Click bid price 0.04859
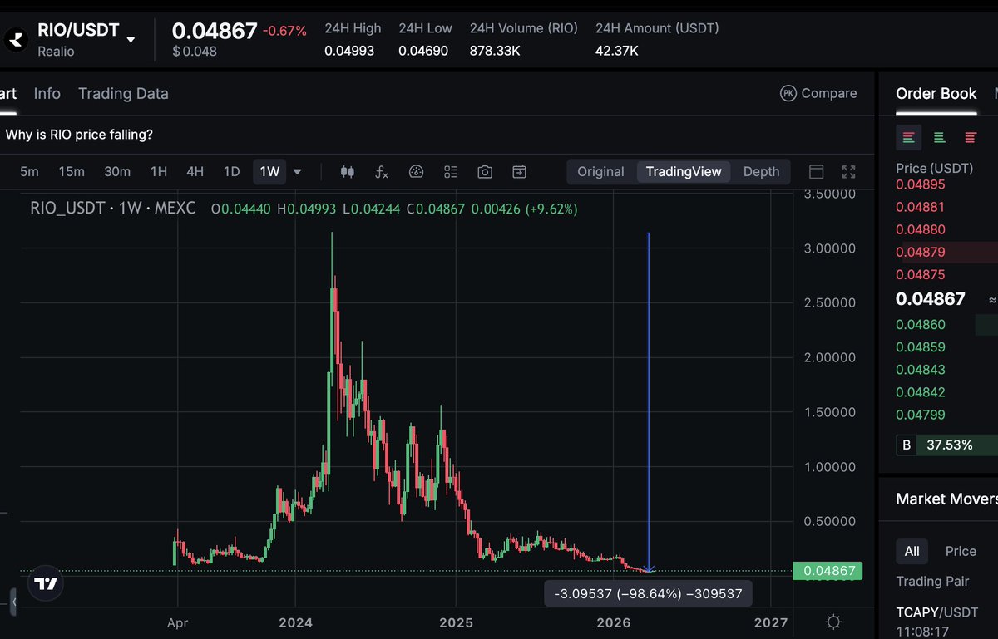The image size is (998, 639). pos(921,347)
